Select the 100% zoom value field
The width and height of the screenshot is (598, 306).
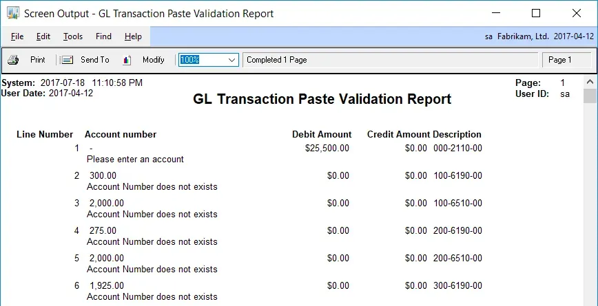click(x=201, y=60)
